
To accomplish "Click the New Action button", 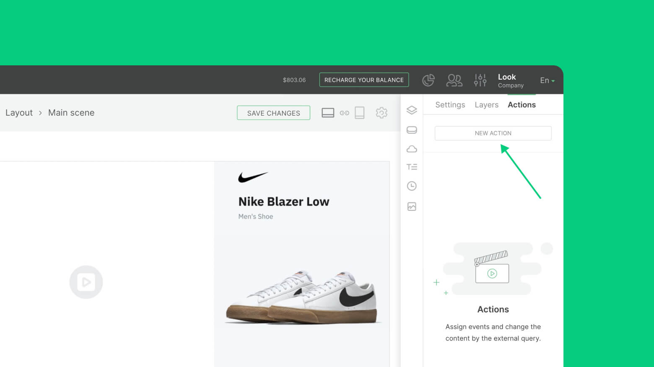I will point(493,133).
